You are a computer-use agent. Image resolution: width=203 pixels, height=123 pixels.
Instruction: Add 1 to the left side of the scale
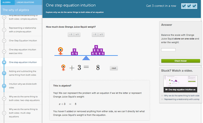tap(77, 34)
